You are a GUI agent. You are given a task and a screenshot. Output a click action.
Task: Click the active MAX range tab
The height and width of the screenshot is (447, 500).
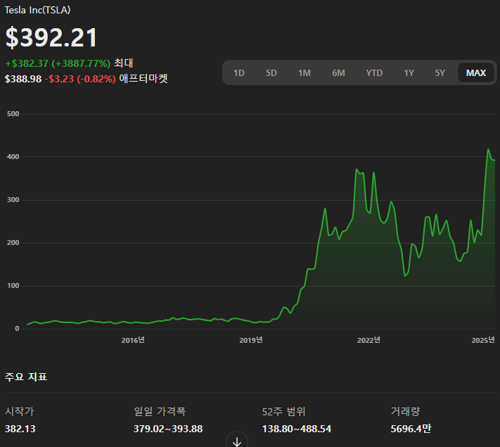point(476,73)
